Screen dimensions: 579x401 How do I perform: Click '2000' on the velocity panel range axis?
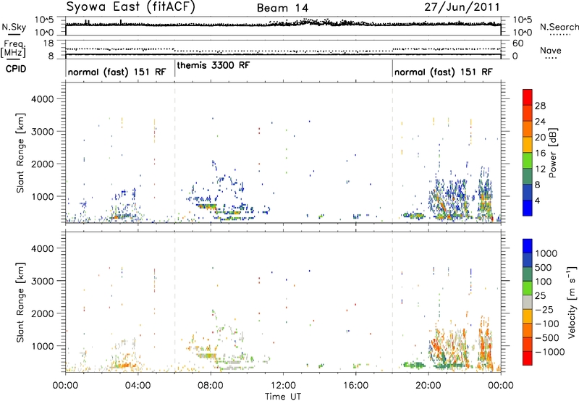click(x=43, y=313)
